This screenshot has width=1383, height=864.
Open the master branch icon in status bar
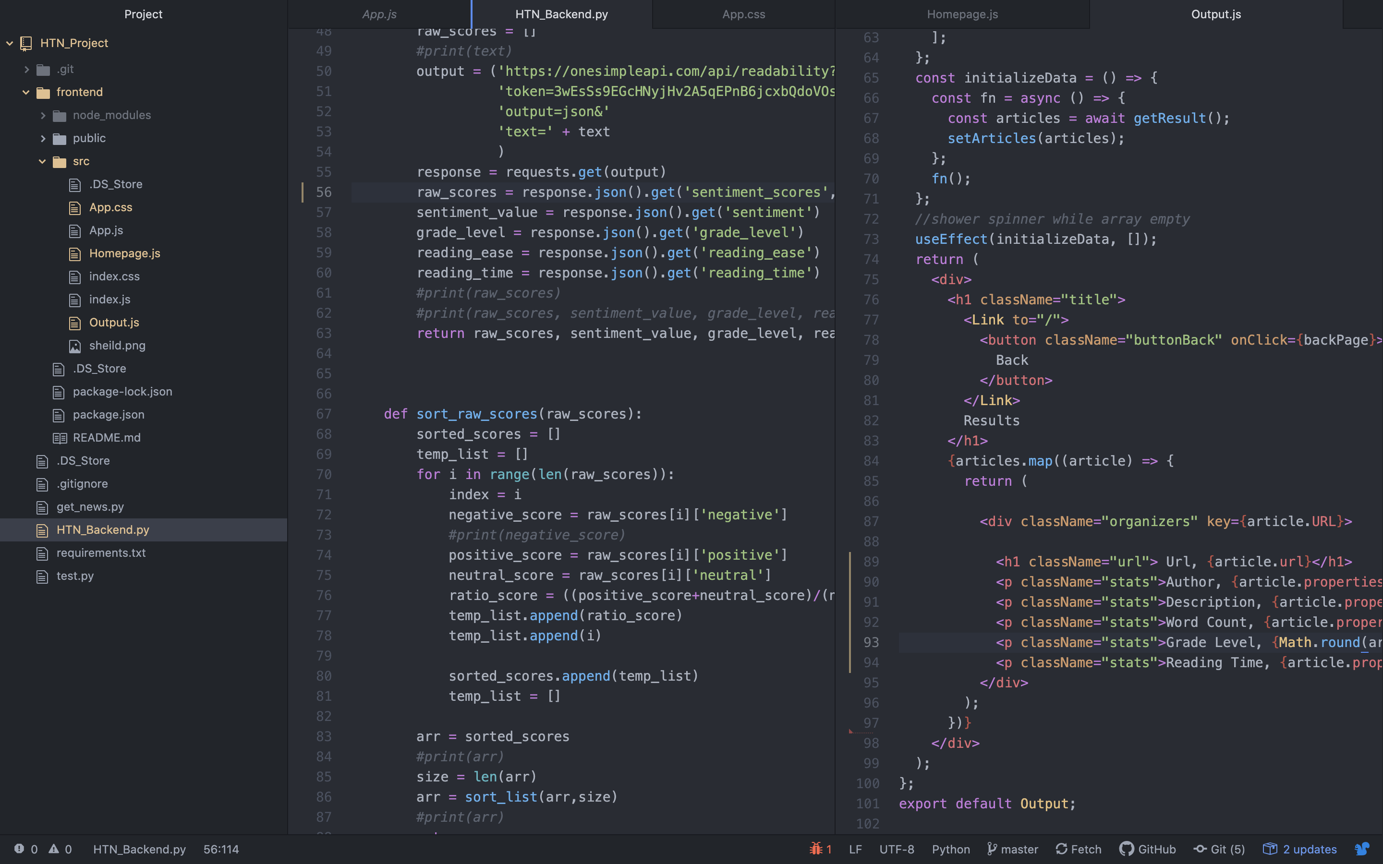992,849
